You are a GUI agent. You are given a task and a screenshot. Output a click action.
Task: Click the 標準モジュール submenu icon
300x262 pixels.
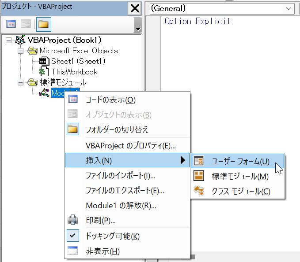coord(199,176)
